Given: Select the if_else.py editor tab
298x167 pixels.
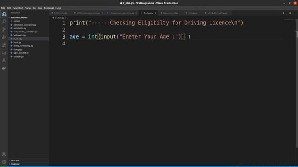Looking at the screenshot, I should [148, 13].
